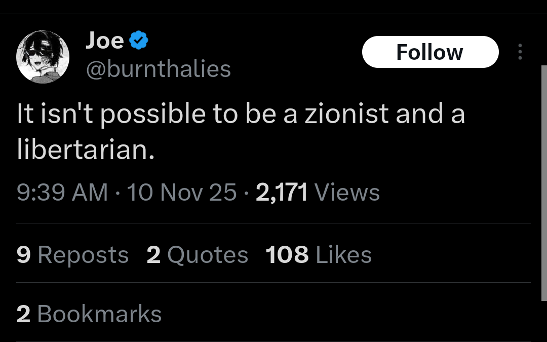Open the @burnthalies handle link
The height and width of the screenshot is (342, 547).
[x=158, y=68]
